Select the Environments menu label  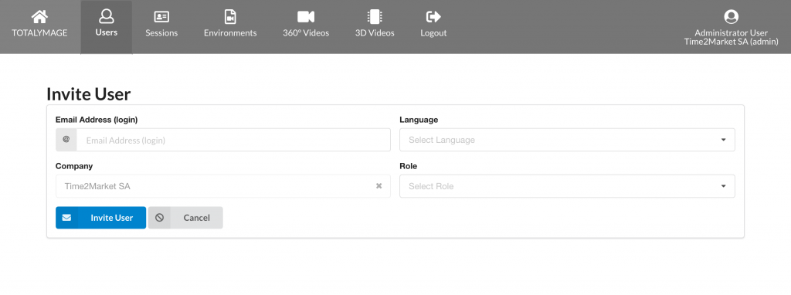230,32
